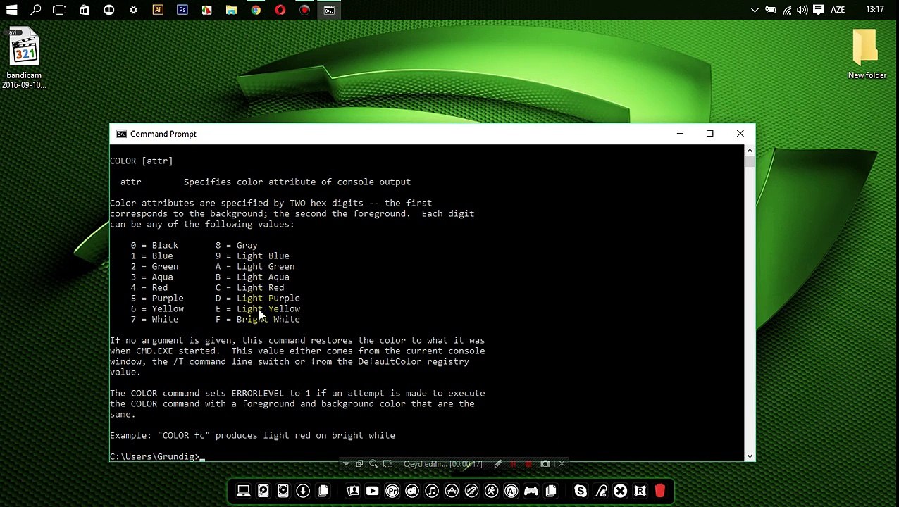Click the Command Prompt vertical scrollbar down arrow
The width and height of the screenshot is (899, 507).
750,456
